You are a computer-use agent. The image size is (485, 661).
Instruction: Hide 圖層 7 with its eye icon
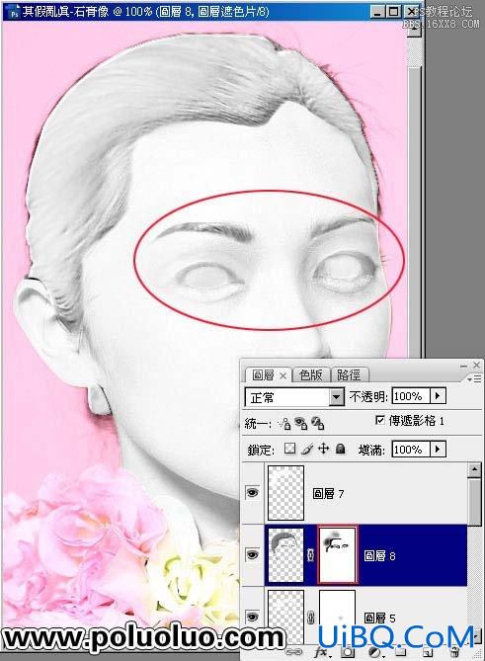pos(253,492)
